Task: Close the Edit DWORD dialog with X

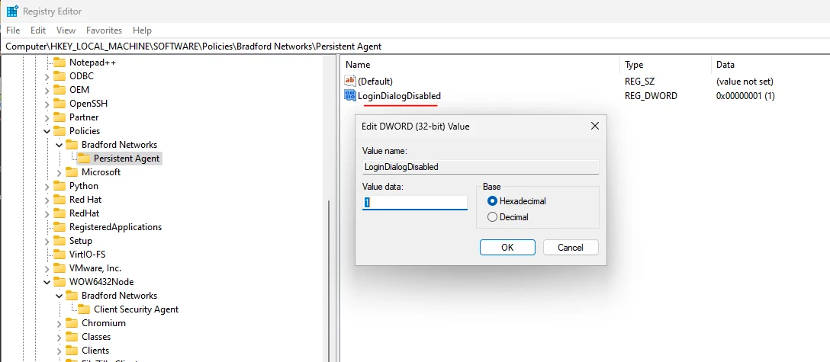Action: point(594,126)
